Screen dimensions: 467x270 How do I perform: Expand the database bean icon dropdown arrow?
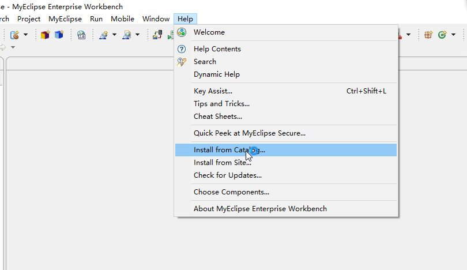(25, 35)
